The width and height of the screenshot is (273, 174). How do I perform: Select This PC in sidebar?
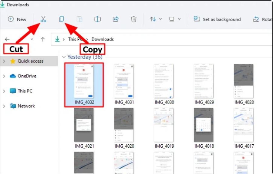[25, 91]
